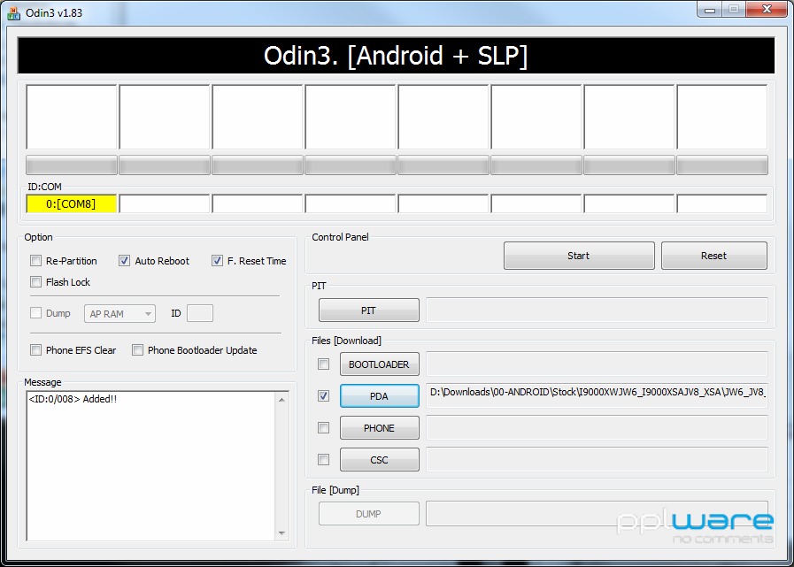Open the AP RAM dropdown
The image size is (794, 567).
click(119, 314)
